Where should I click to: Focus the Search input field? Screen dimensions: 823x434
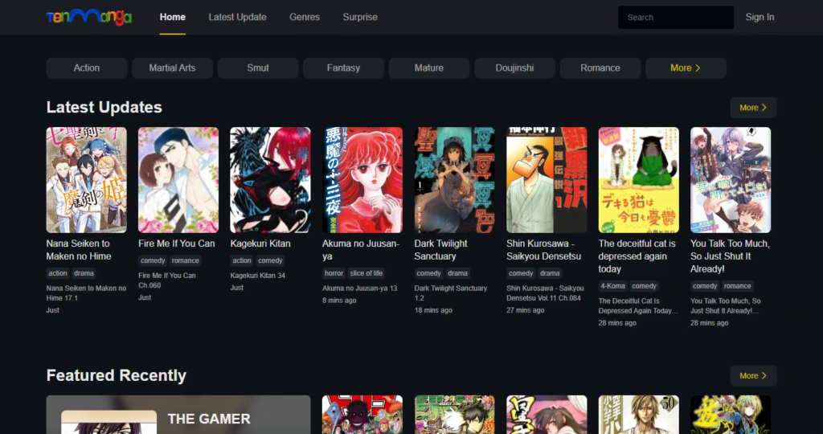pos(676,18)
